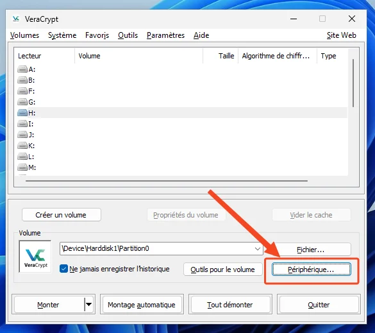This screenshot has height=333, width=375.
Task: Click the selected H: drive icon
Action: tap(22, 113)
